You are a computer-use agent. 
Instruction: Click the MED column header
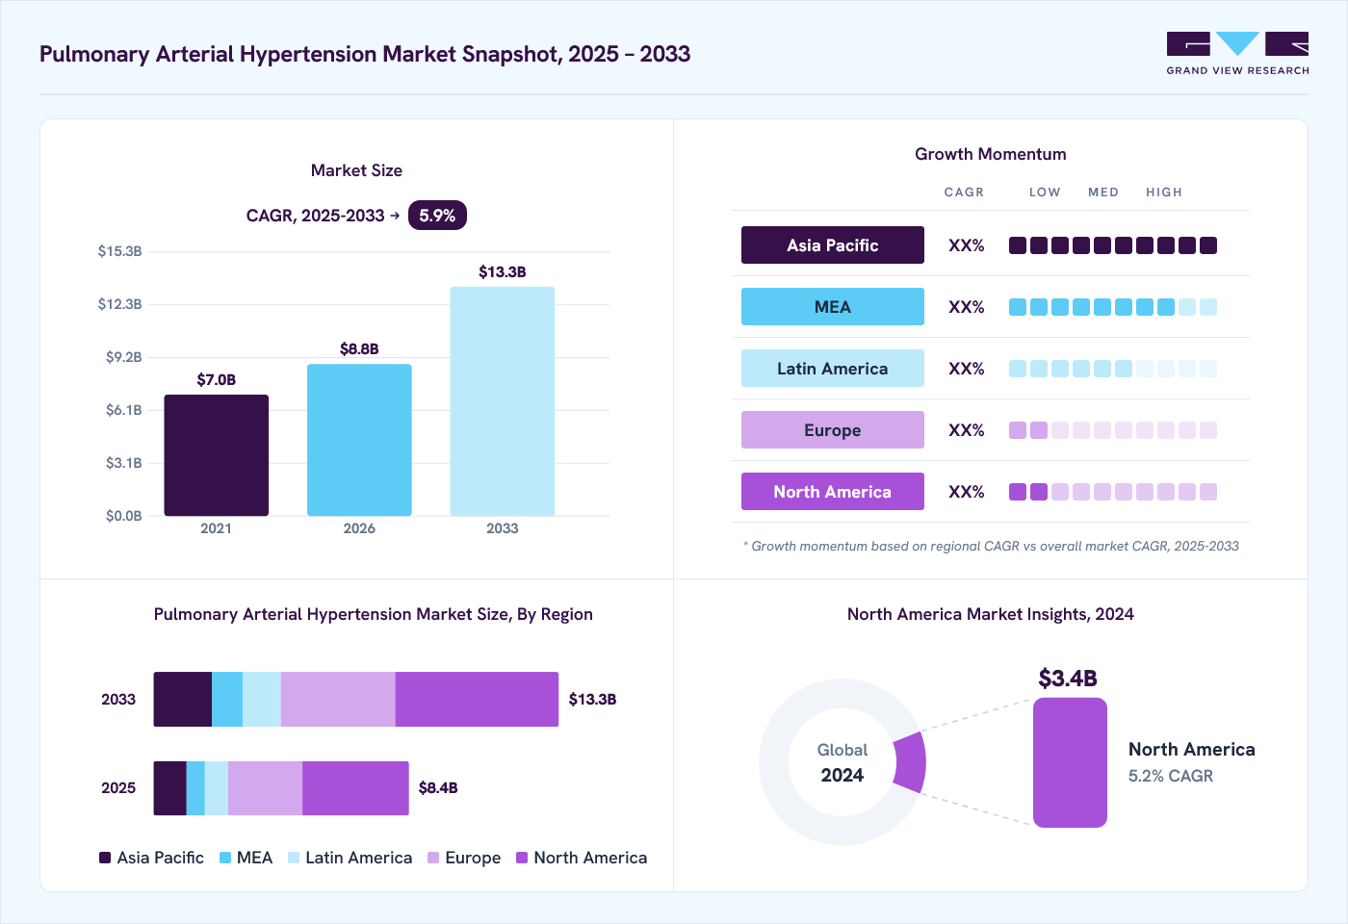point(1103,192)
